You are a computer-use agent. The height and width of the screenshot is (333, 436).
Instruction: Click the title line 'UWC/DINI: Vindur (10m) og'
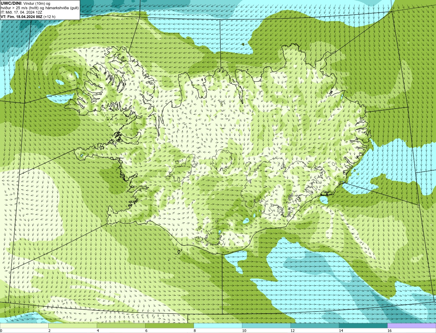tap(26, 3)
